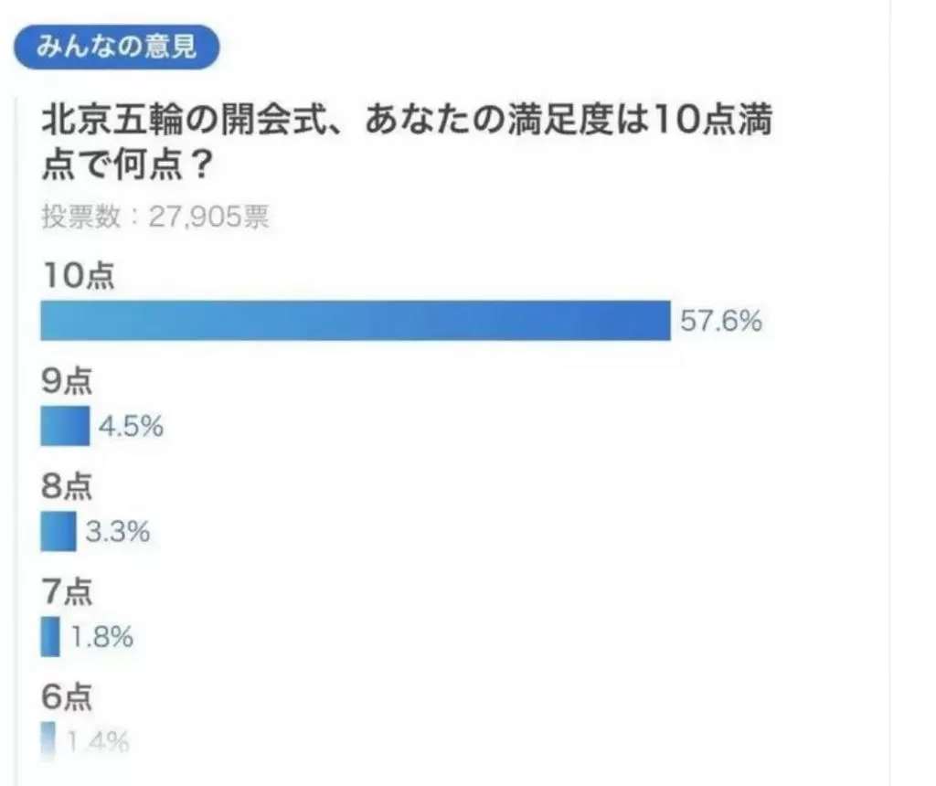Viewport: 936px width, 786px height.
Task: Click the 6点 result bar
Action: [x=48, y=741]
